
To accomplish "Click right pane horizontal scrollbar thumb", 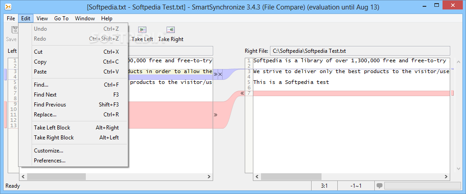I will pyautogui.click(x=291, y=177).
